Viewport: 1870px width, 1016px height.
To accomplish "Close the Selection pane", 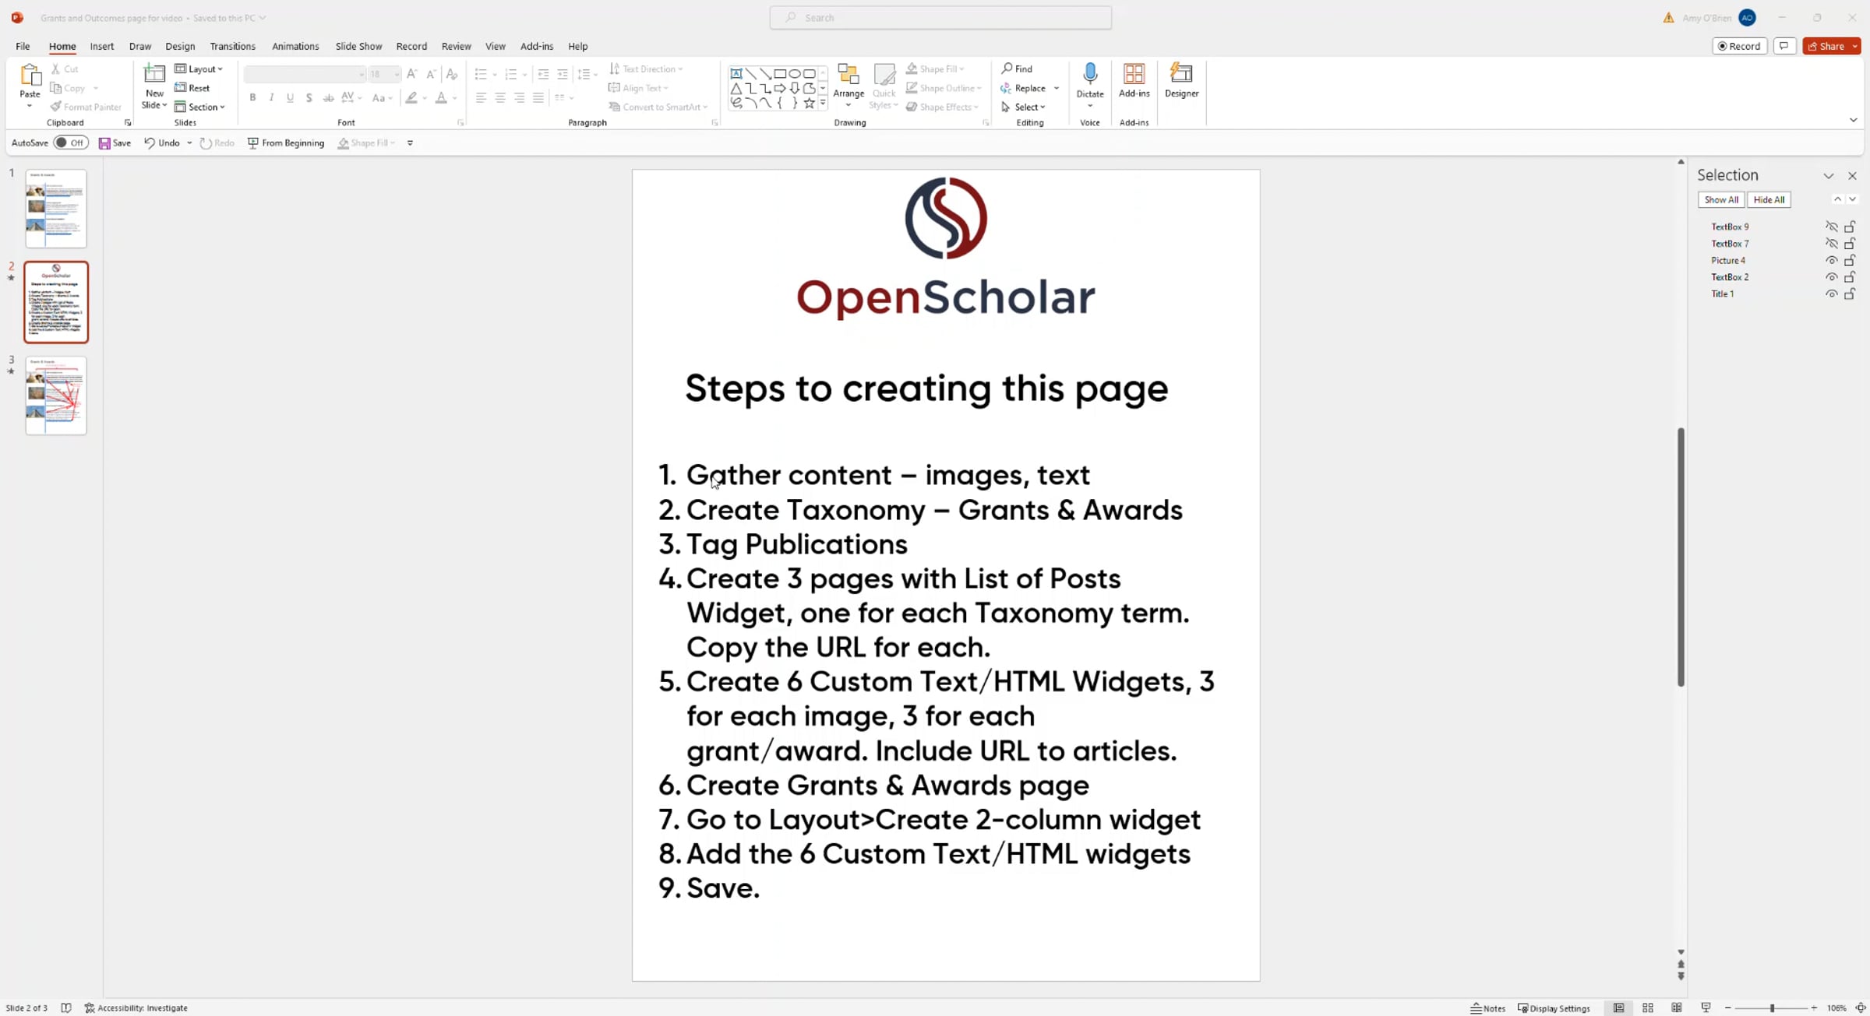I will click(x=1853, y=176).
